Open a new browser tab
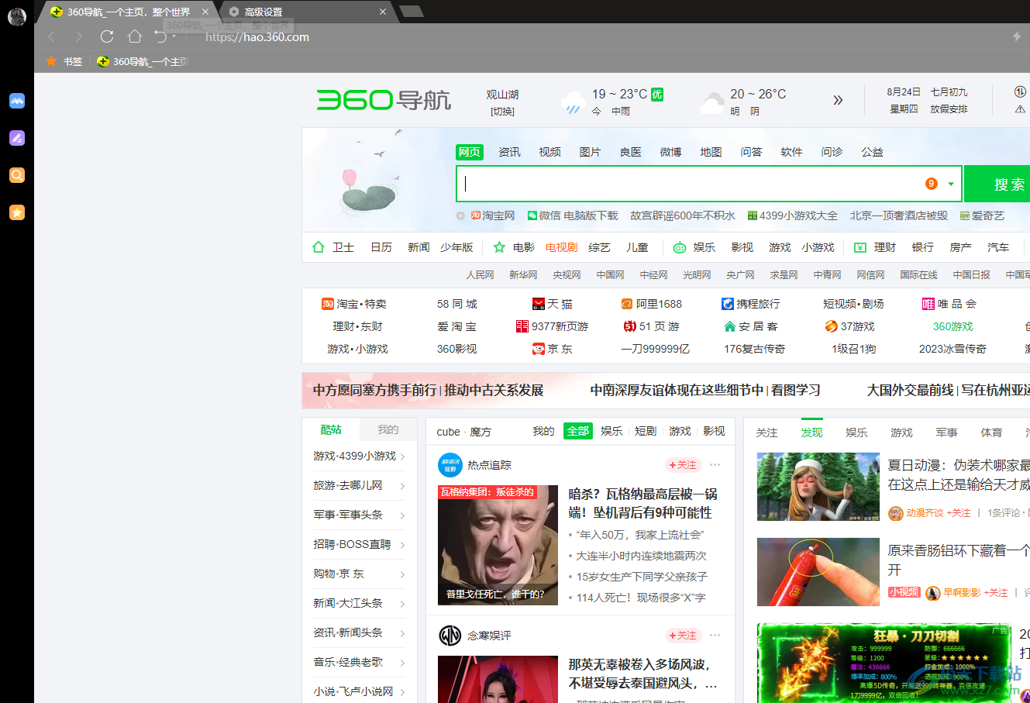The width and height of the screenshot is (1030, 703). 412,11
